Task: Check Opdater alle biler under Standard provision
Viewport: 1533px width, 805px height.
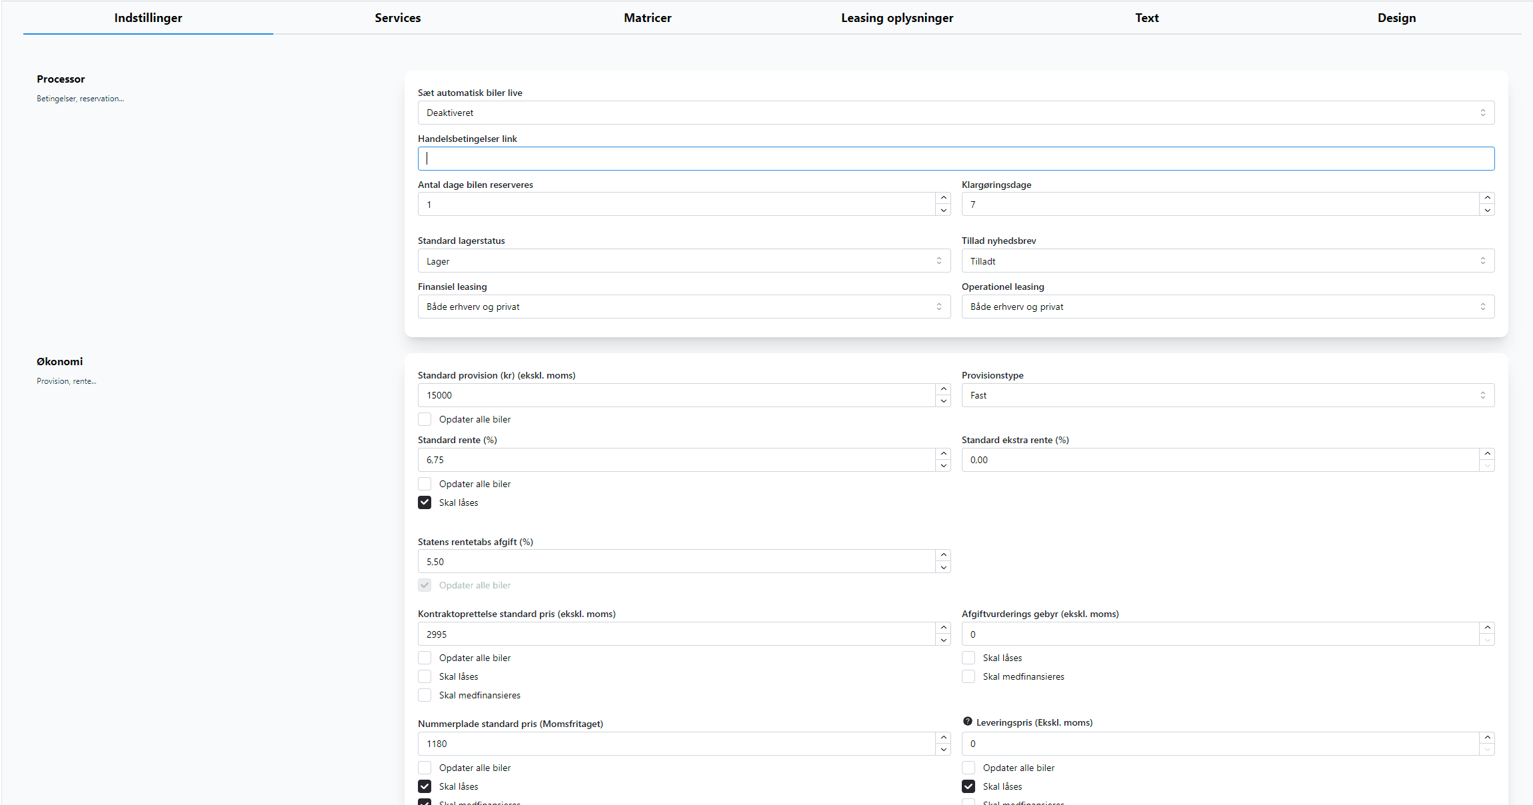Action: [x=425, y=419]
